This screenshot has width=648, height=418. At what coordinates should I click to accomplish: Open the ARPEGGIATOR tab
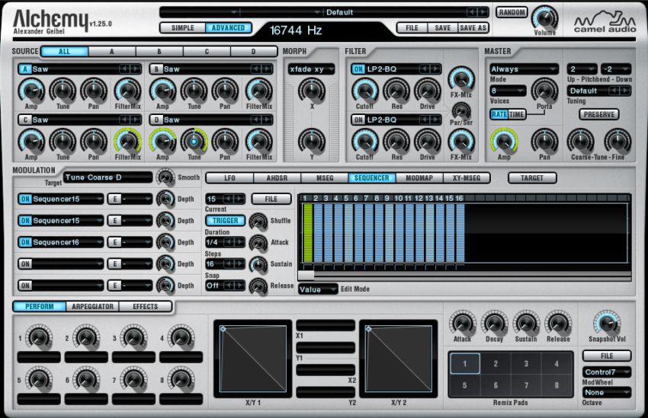92,307
